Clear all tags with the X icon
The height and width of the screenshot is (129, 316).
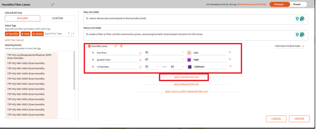tap(69, 33)
